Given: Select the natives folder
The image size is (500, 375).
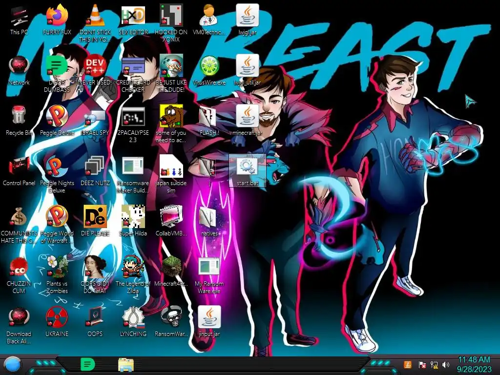Looking at the screenshot, I should pos(209,221).
